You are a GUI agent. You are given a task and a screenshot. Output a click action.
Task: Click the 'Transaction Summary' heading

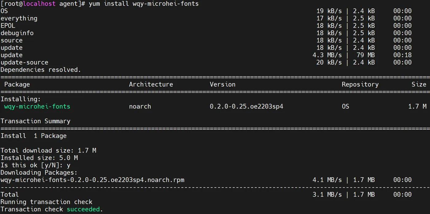click(35, 121)
